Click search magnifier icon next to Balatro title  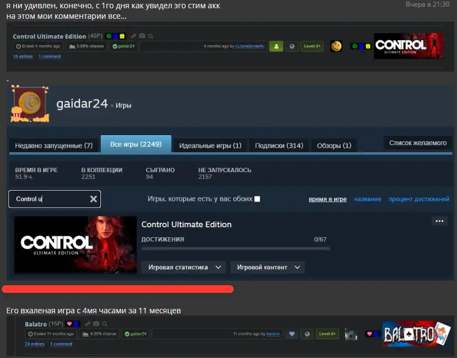[x=105, y=324]
